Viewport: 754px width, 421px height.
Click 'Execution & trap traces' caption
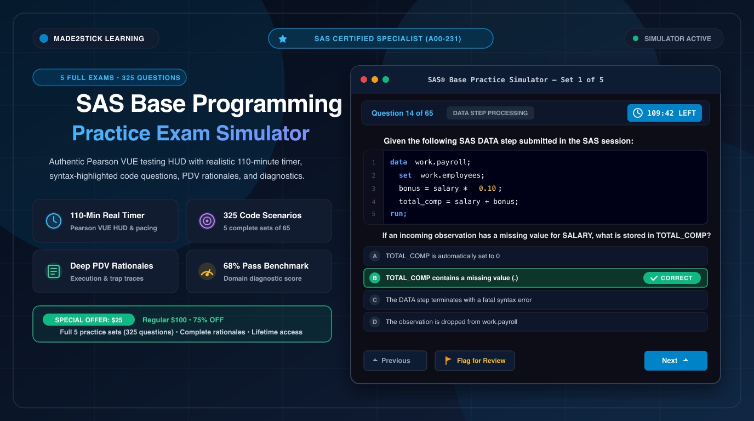[107, 278]
